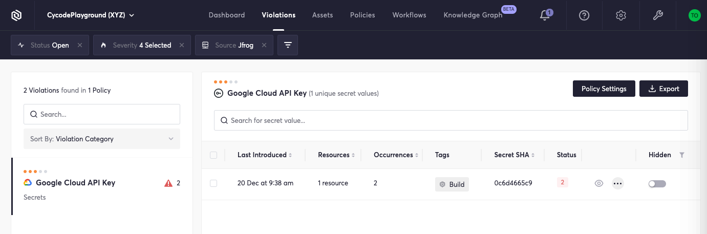This screenshot has height=234, width=707.
Task: Open the help question mark icon
Action: tap(584, 15)
